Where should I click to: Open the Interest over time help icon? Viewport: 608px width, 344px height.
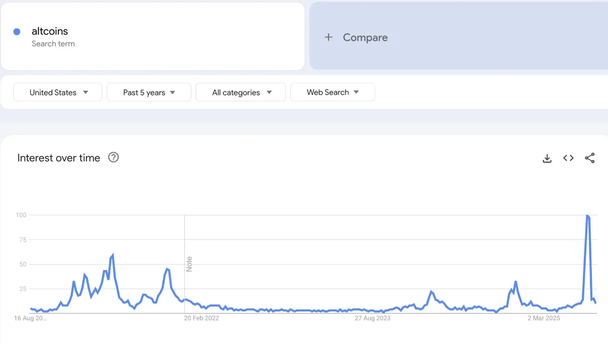pyautogui.click(x=113, y=158)
